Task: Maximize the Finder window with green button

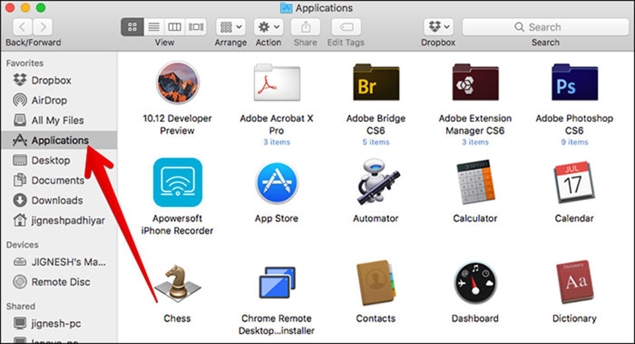Action: point(40,7)
